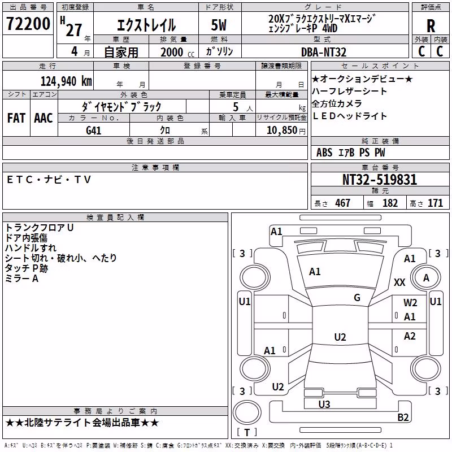Click the interior grade C under 内装

pyautogui.click(x=440, y=51)
